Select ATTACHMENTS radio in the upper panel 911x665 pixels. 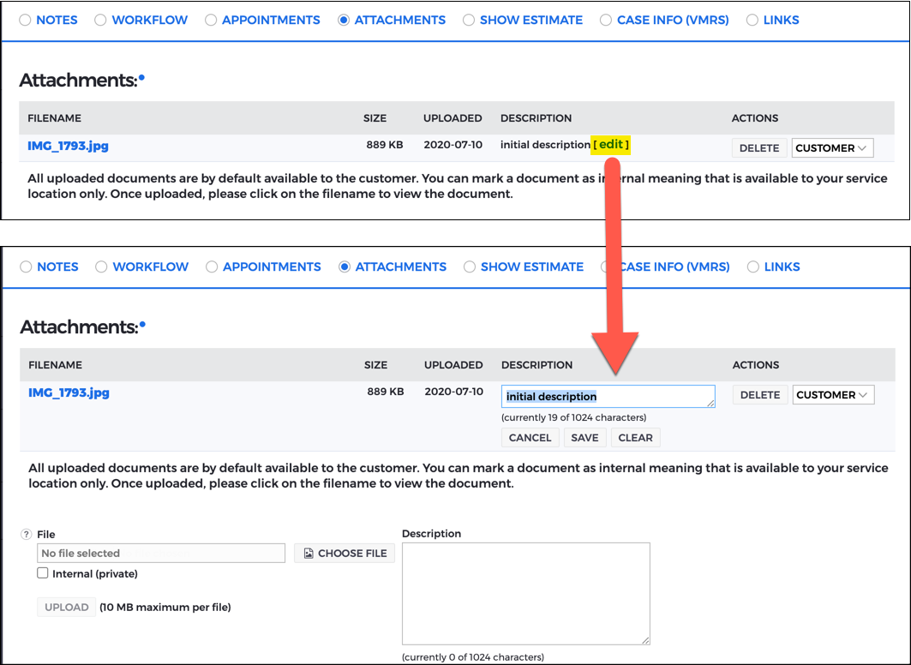344,20
